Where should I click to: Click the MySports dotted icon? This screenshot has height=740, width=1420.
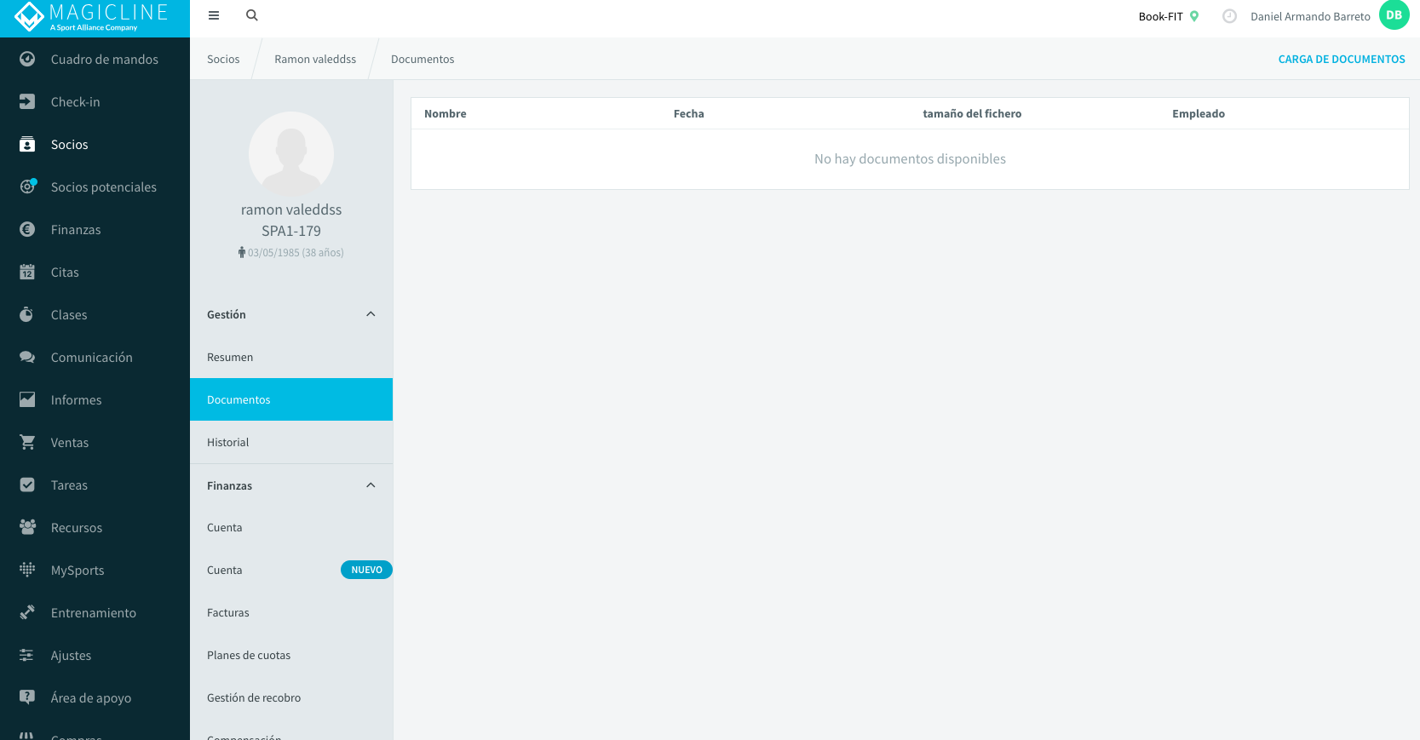[27, 570]
